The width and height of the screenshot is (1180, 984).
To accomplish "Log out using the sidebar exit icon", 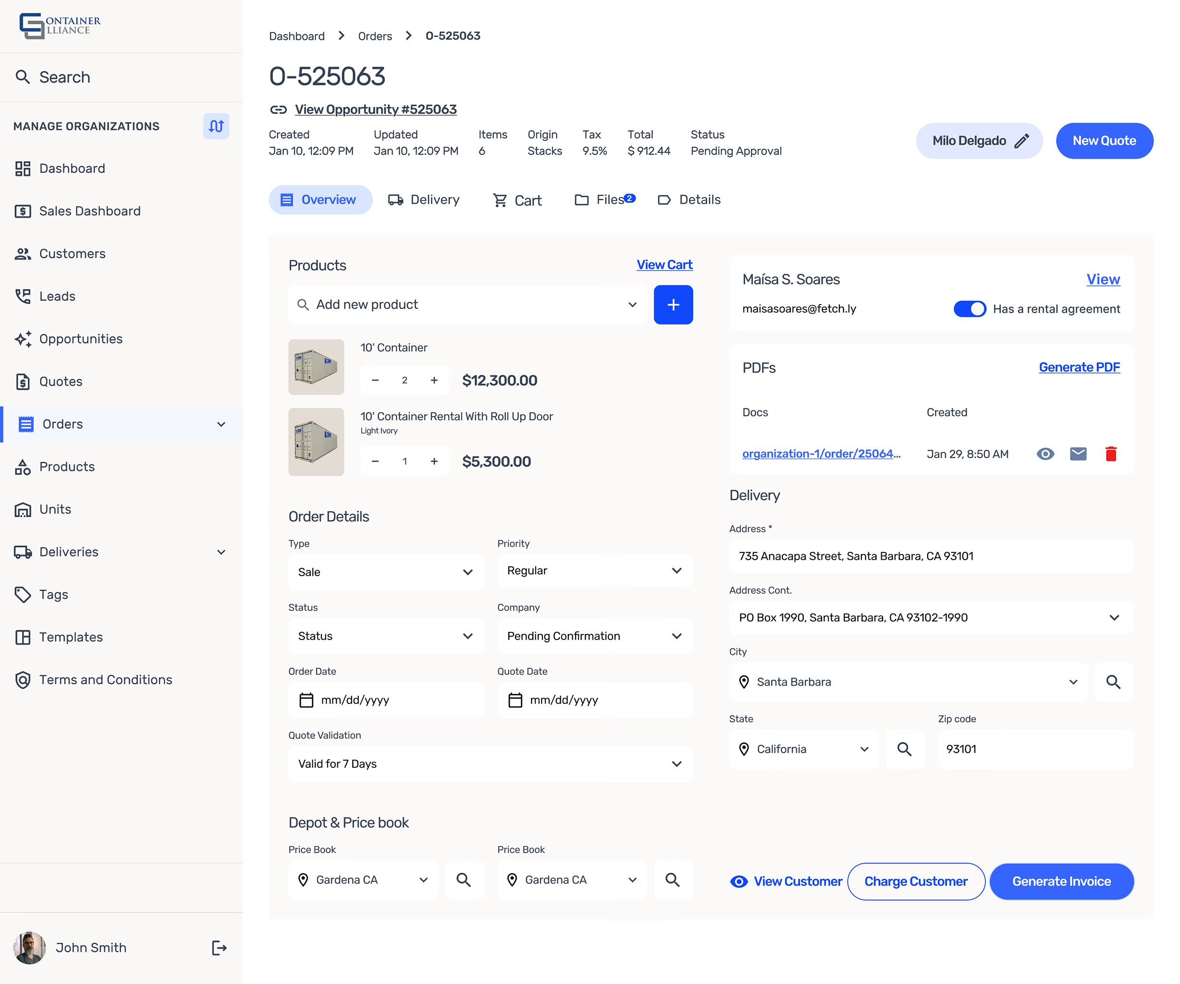I will click(x=219, y=947).
